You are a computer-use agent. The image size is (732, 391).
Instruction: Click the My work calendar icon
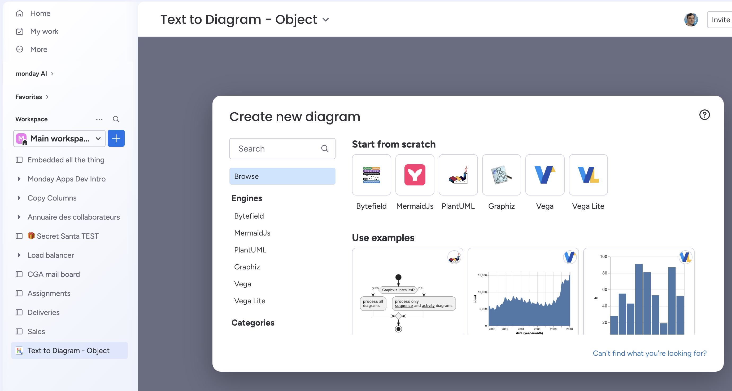20,31
